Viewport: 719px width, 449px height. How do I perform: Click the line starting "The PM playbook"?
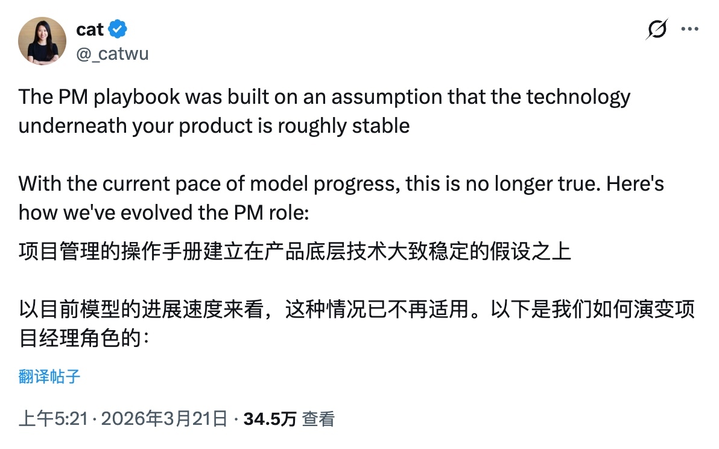324,97
